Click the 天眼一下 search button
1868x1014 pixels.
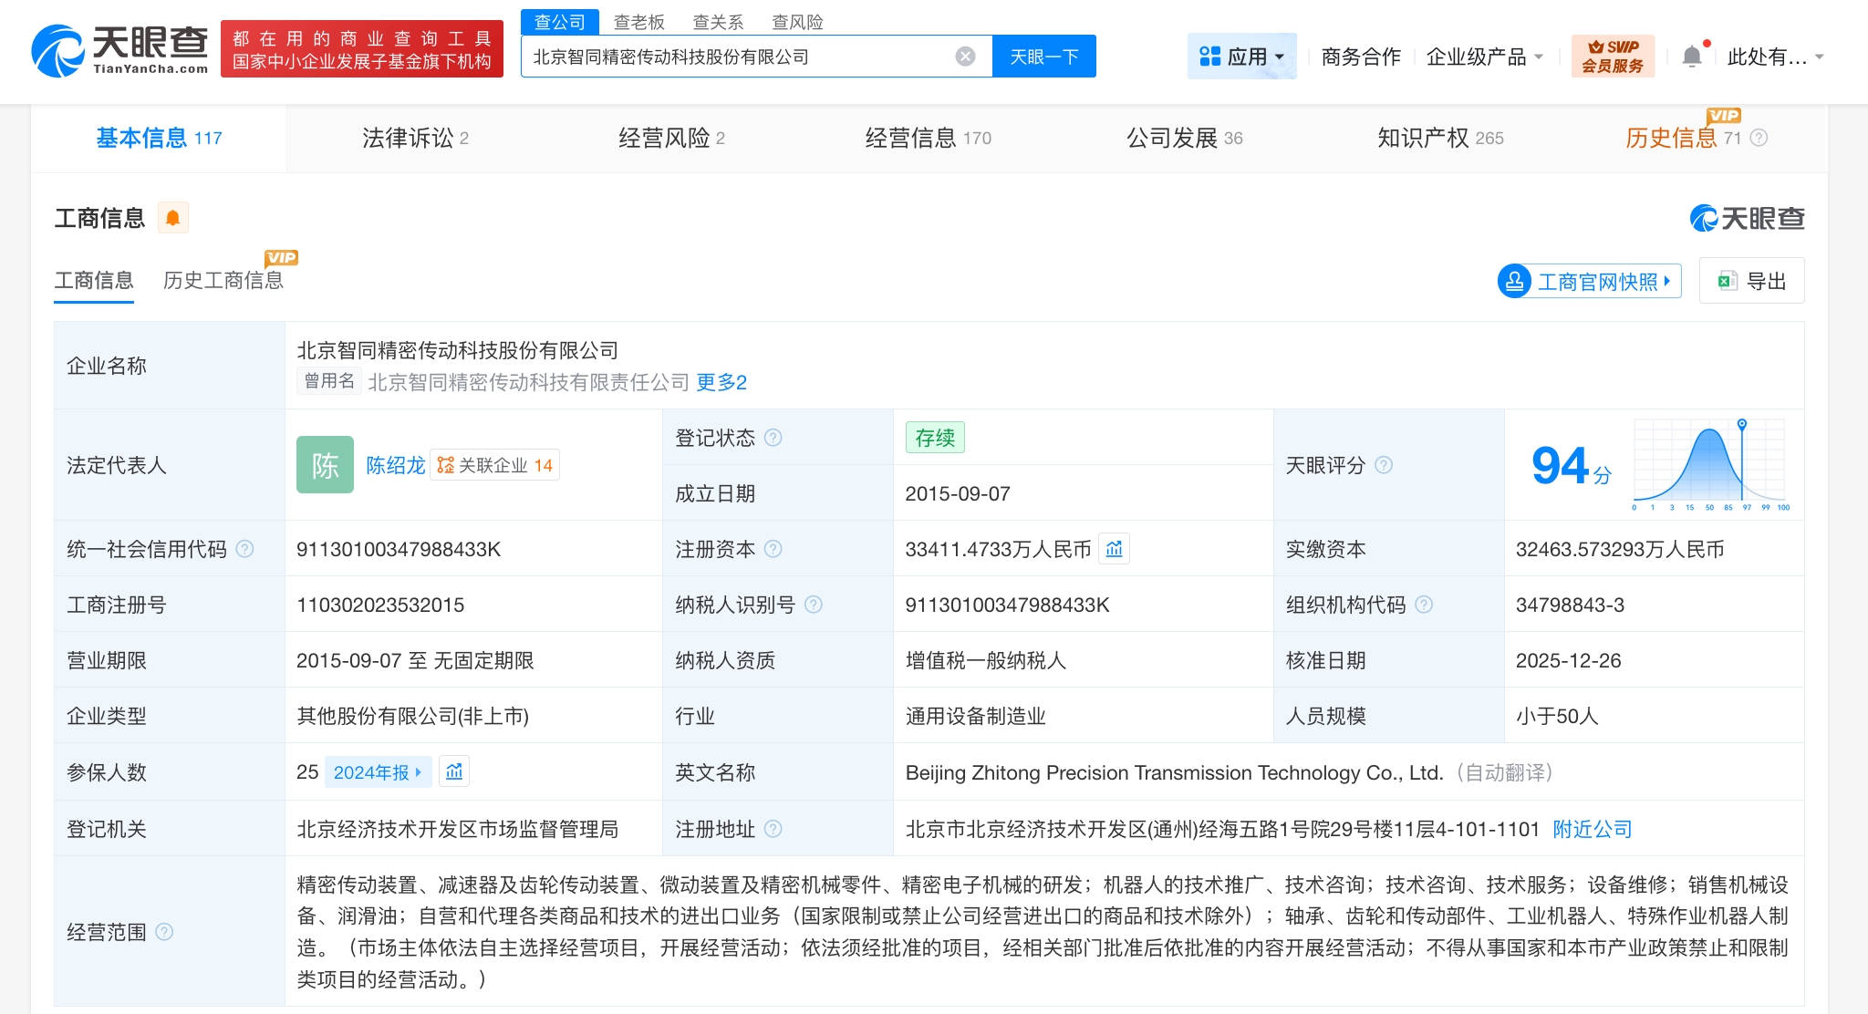click(1043, 57)
